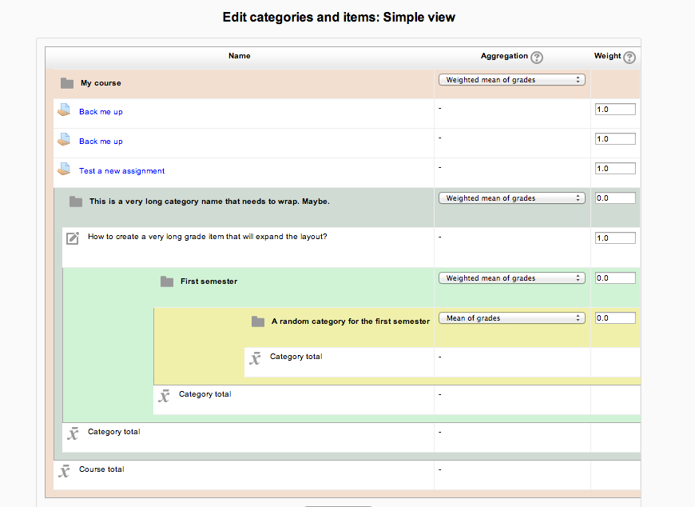This screenshot has height=507, width=695.
Task: Click the My course folder icon
Action: pos(67,83)
